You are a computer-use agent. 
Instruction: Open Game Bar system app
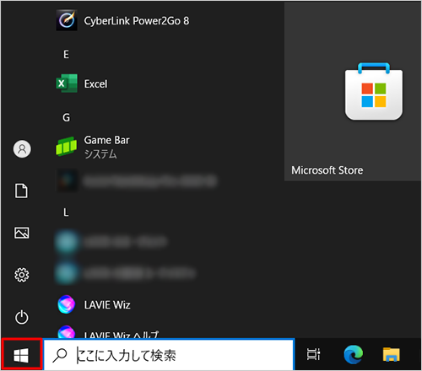tap(93, 147)
